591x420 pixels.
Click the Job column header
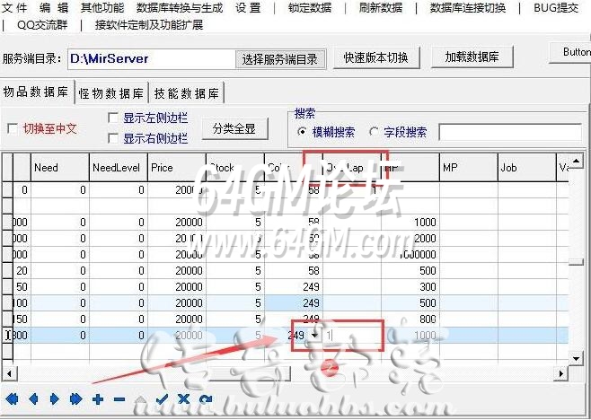pos(527,167)
